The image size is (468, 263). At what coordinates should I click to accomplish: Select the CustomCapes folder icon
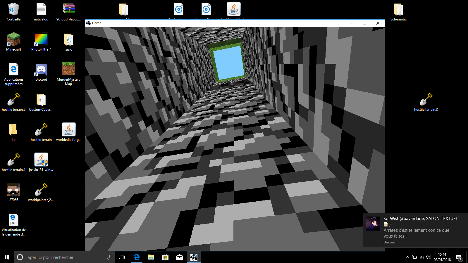pyautogui.click(x=41, y=100)
